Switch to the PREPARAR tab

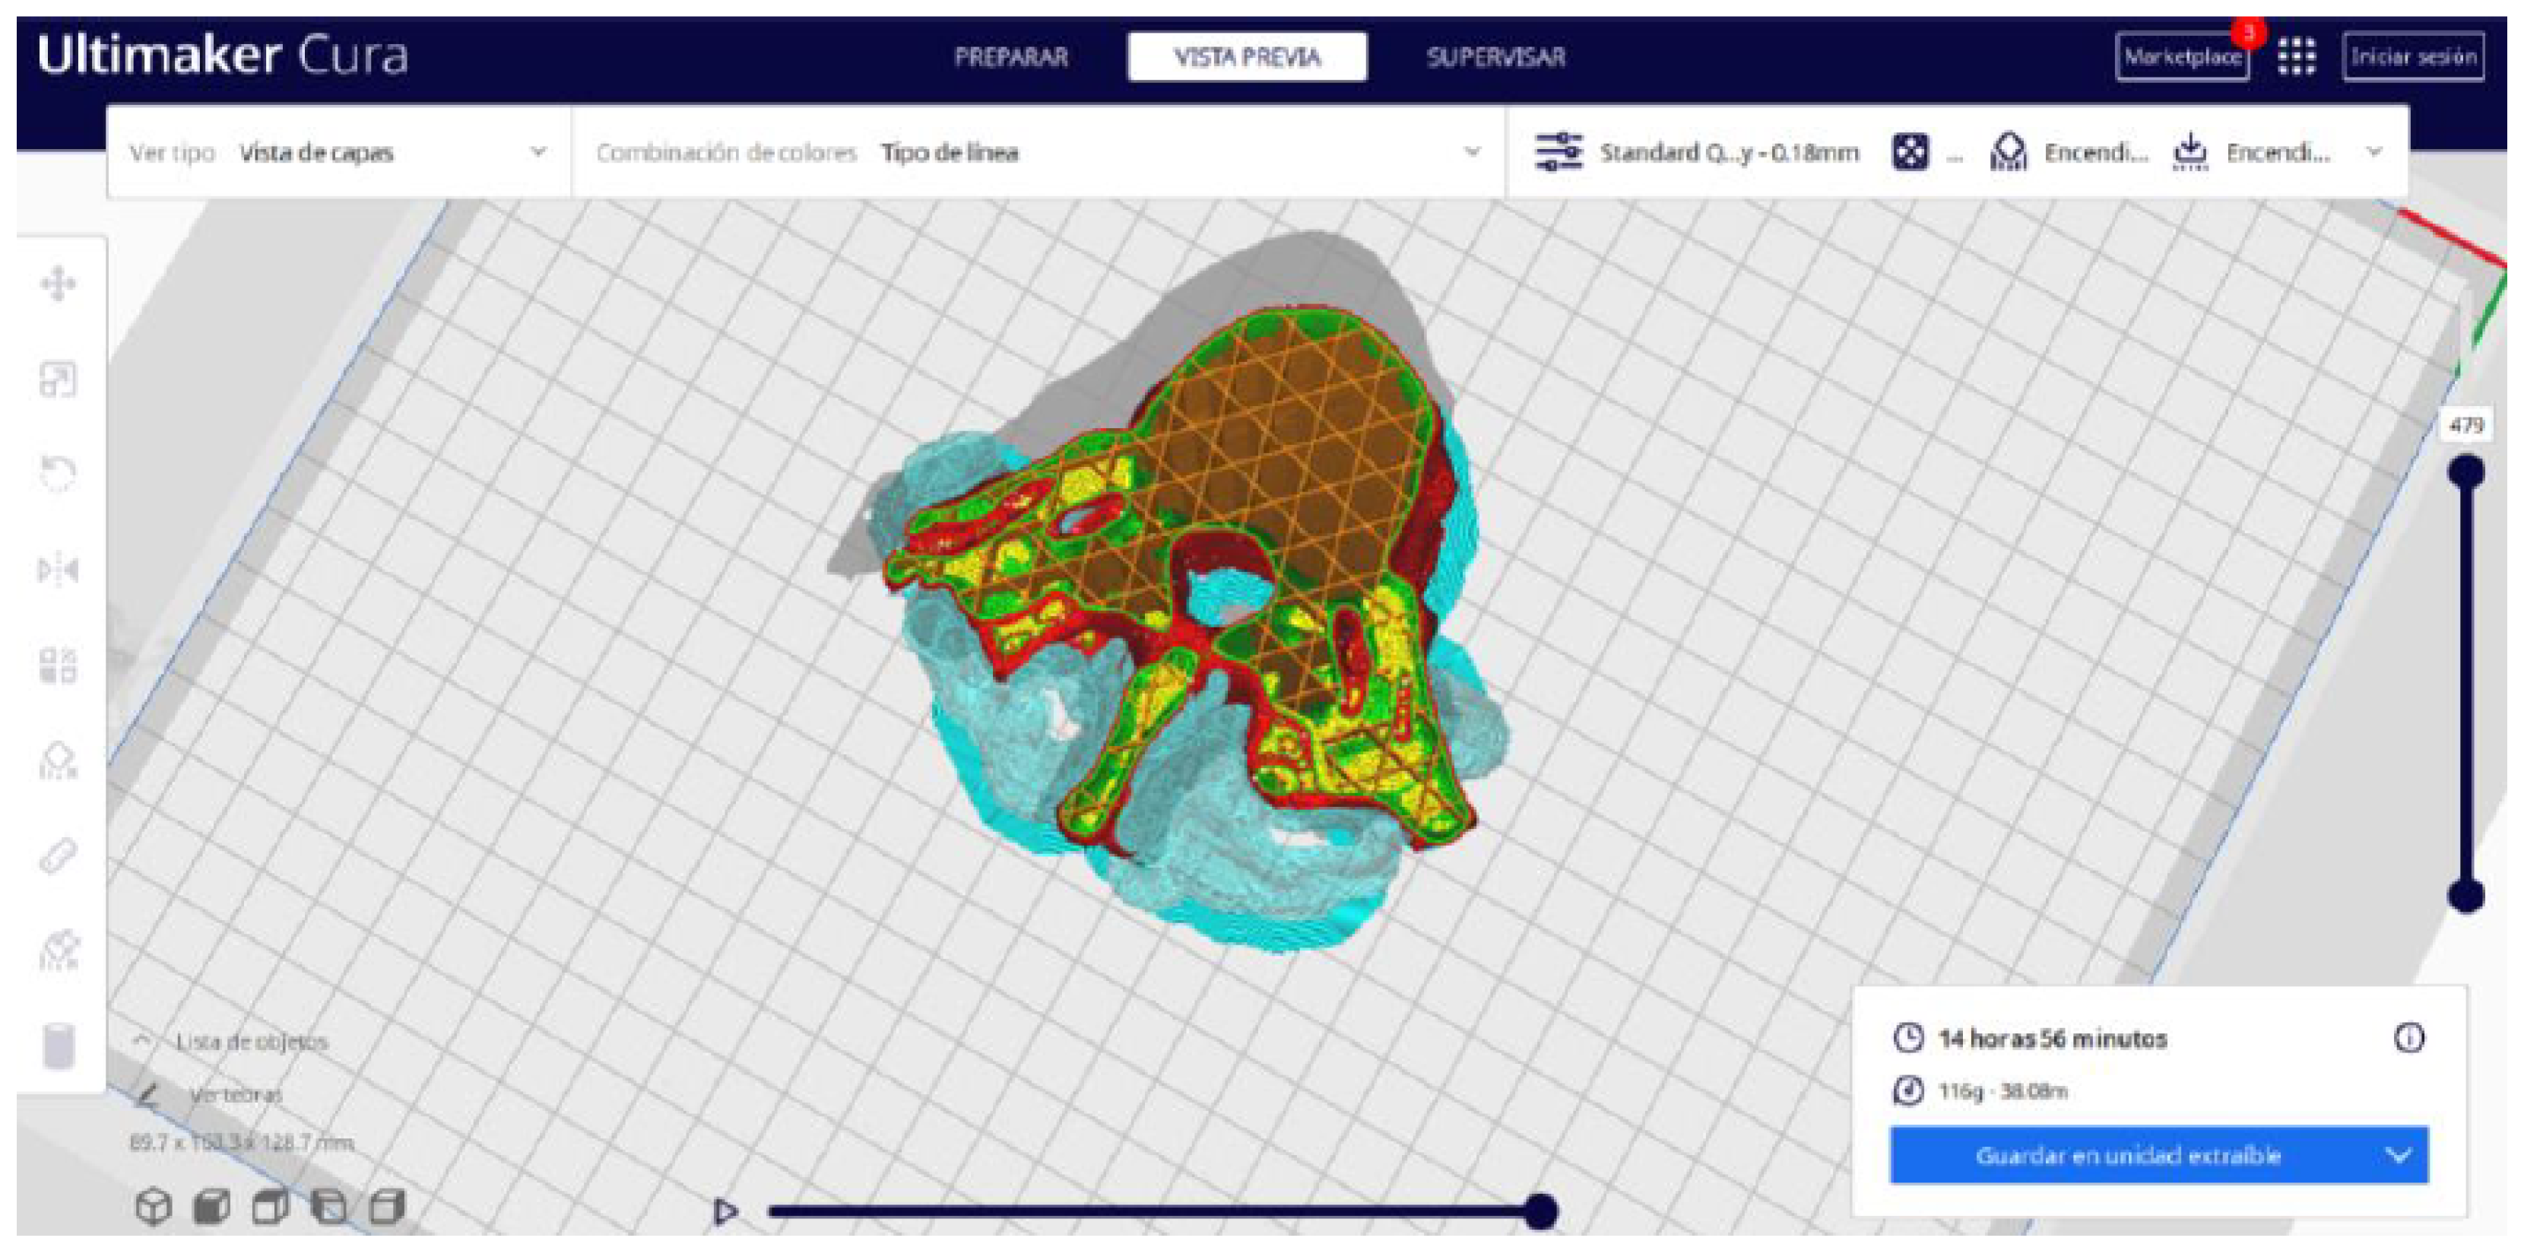1011,57
